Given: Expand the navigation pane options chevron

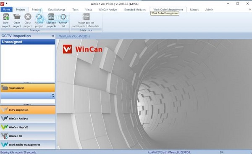Looking at the screenshot, I should [53, 96].
